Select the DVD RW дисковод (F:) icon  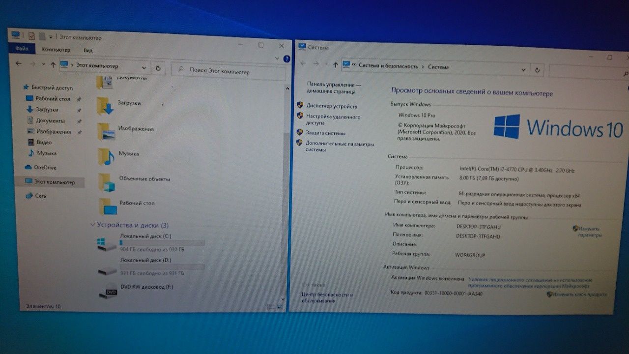[x=108, y=292]
